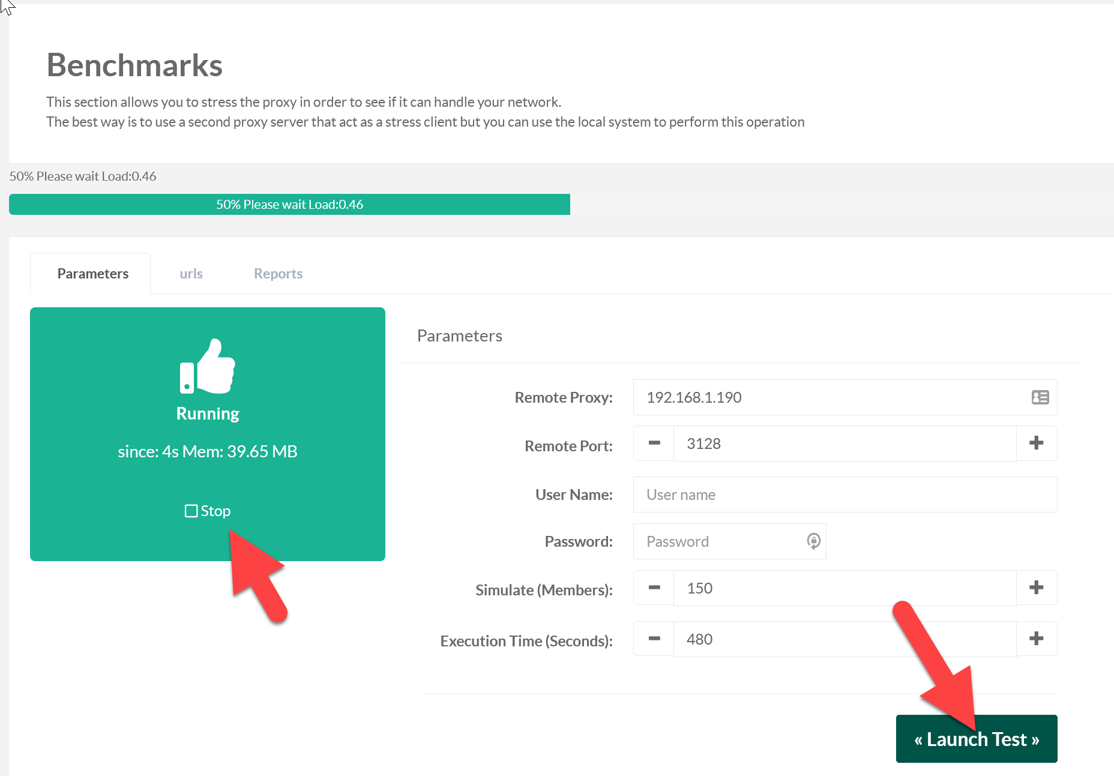The image size is (1114, 776).
Task: Click into the User Name field
Action: (845, 495)
